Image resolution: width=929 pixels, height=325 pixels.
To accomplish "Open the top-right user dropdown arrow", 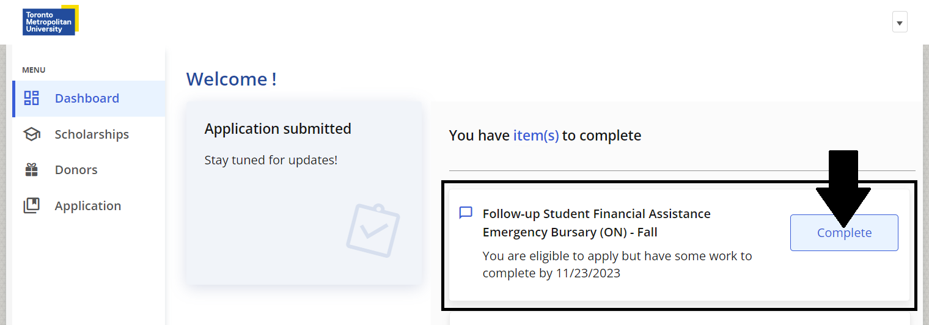I will (x=899, y=22).
